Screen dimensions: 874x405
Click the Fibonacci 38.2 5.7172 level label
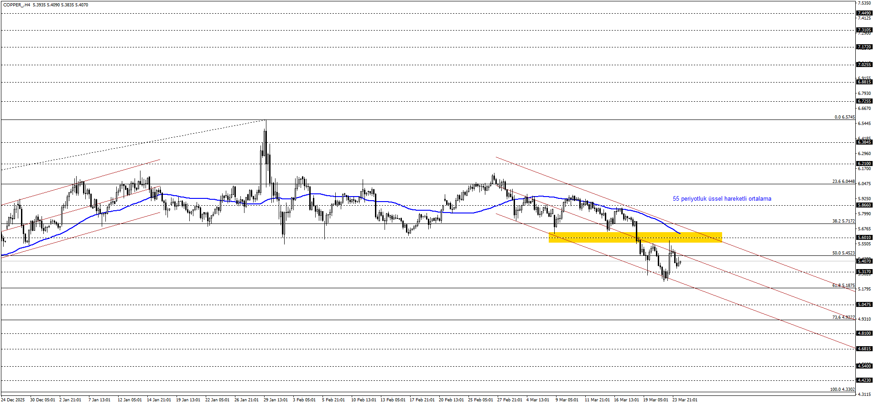coord(843,221)
